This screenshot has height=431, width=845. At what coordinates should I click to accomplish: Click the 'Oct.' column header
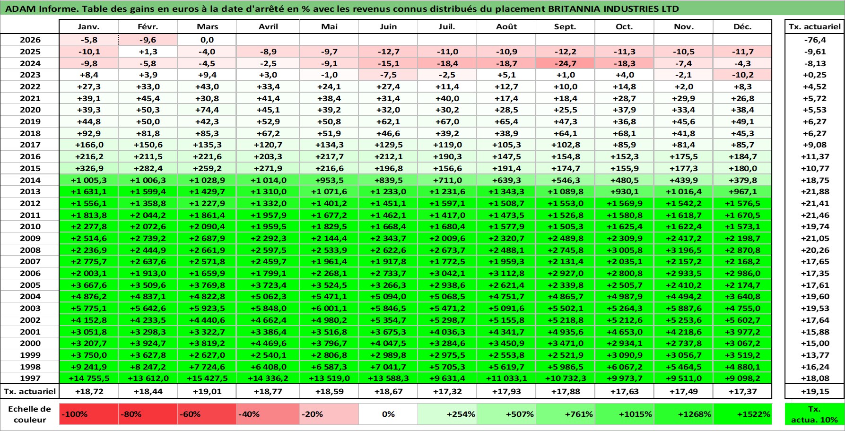(x=625, y=27)
